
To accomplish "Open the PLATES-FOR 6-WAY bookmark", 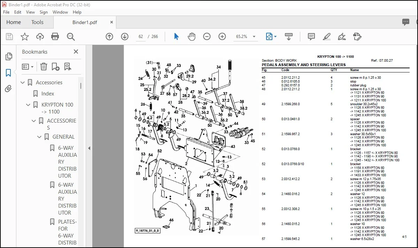I will [x=67, y=232].
